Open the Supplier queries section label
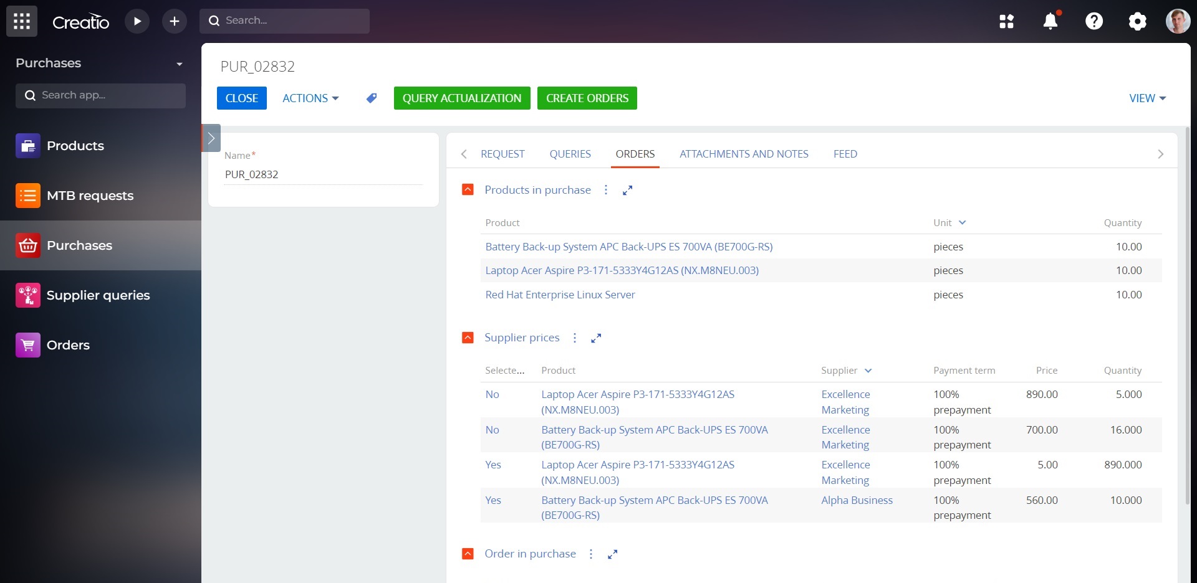The height and width of the screenshot is (583, 1197). 99,295
